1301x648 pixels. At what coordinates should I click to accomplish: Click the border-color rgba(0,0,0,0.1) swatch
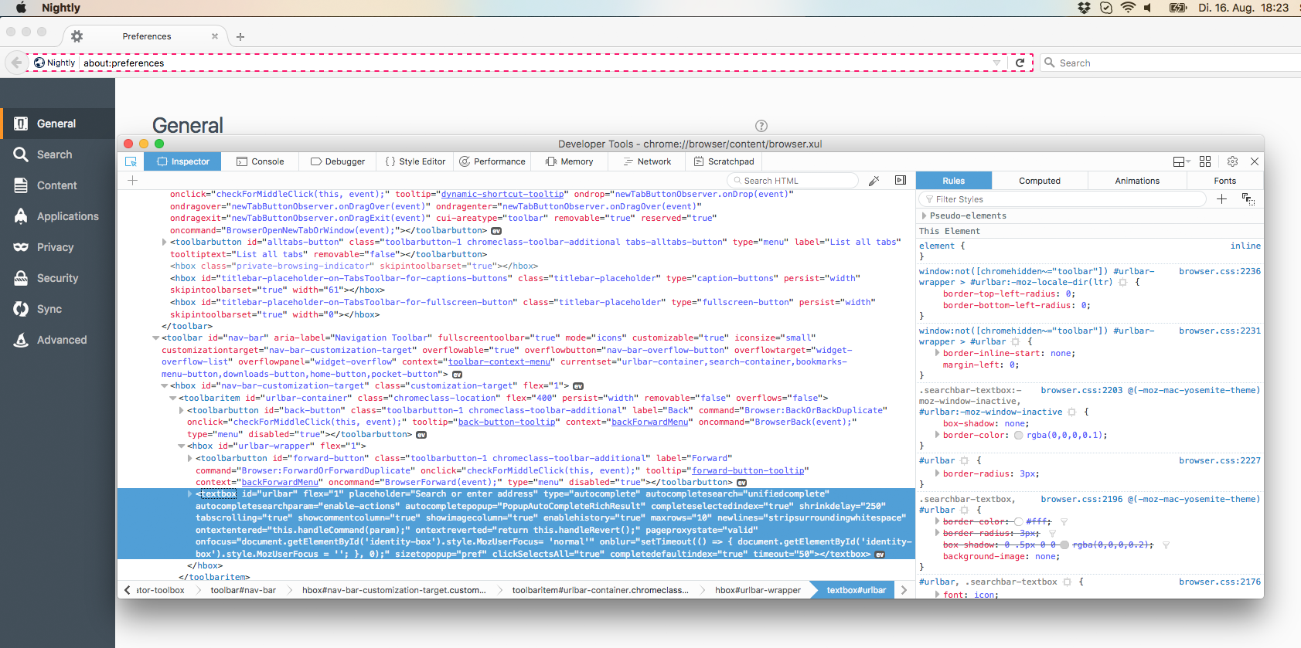click(1018, 436)
